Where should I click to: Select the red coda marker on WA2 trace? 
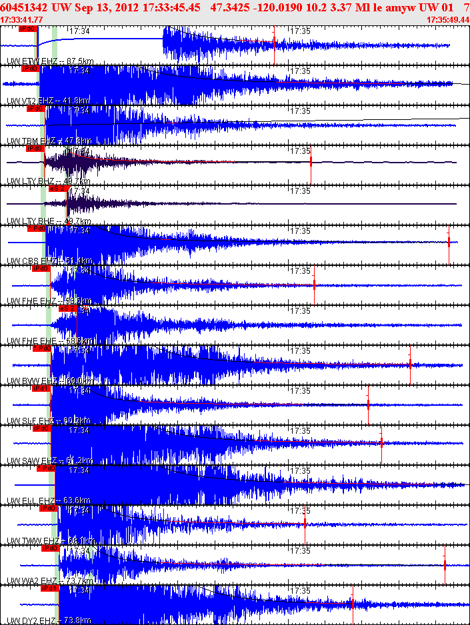445,564
